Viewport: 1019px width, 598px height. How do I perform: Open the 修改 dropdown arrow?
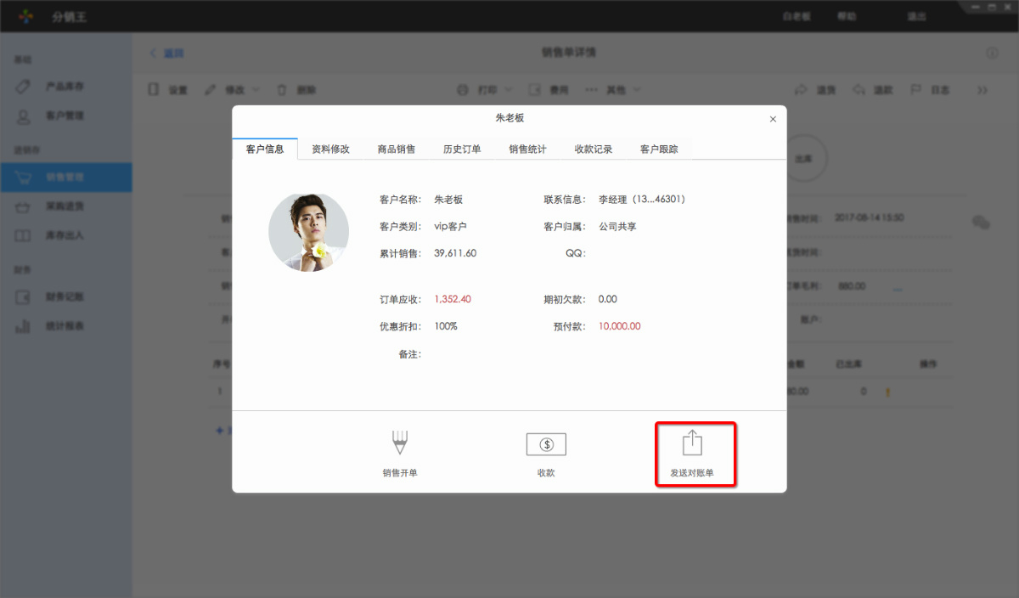pyautogui.click(x=256, y=89)
